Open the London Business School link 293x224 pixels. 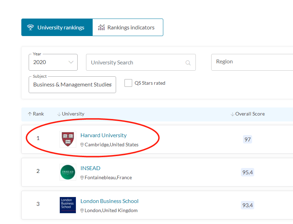[x=109, y=201]
